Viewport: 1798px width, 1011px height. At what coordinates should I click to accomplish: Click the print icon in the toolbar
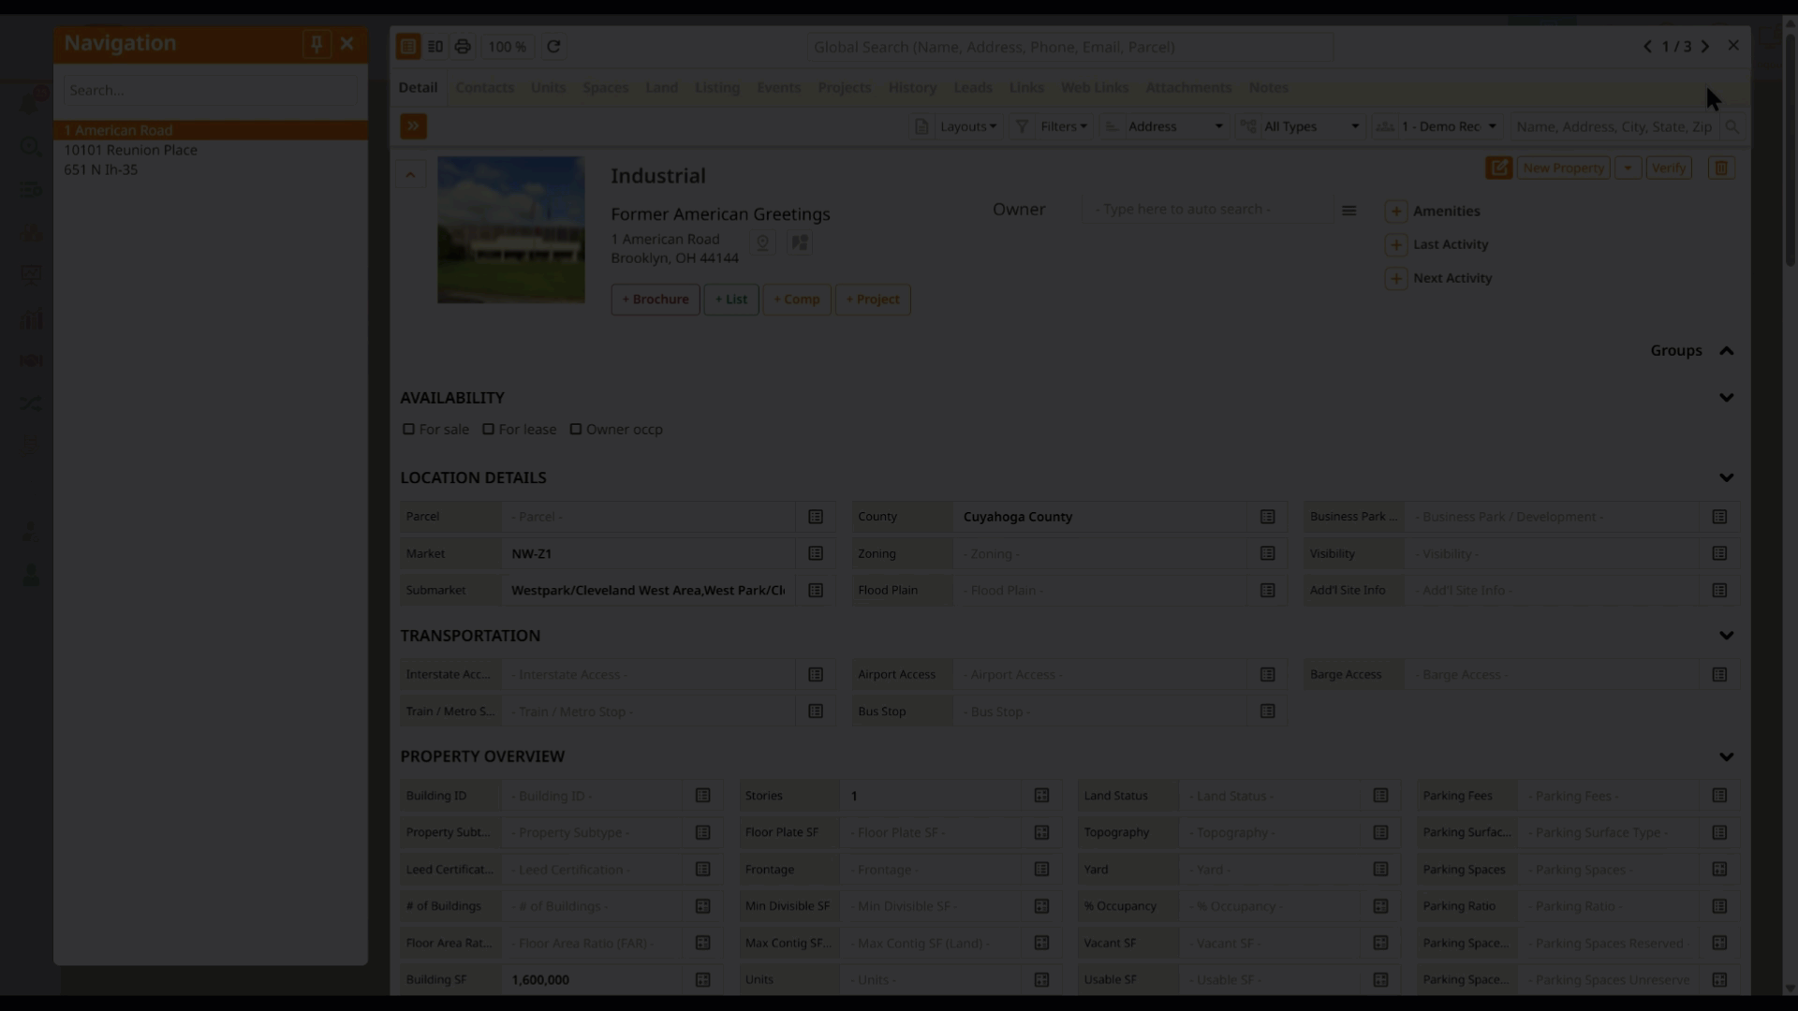coord(463,47)
